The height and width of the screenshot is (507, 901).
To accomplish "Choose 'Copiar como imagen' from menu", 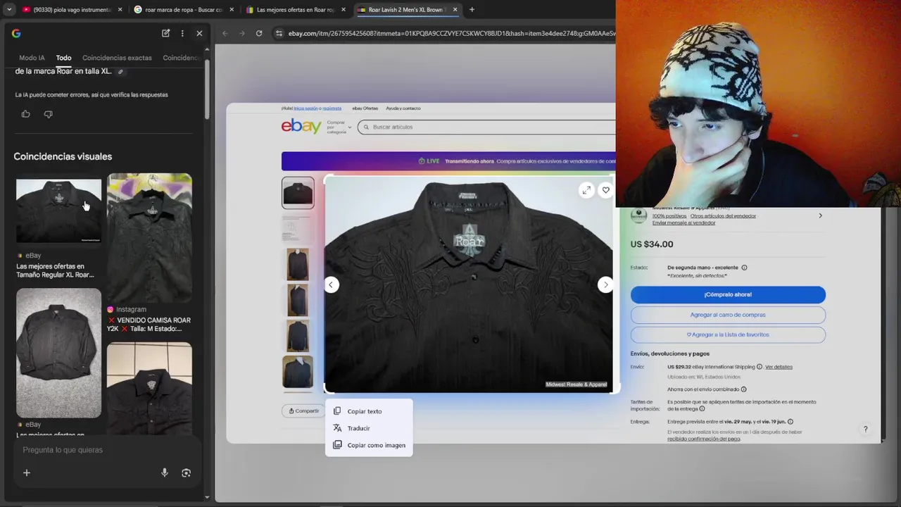I will [x=369, y=445].
